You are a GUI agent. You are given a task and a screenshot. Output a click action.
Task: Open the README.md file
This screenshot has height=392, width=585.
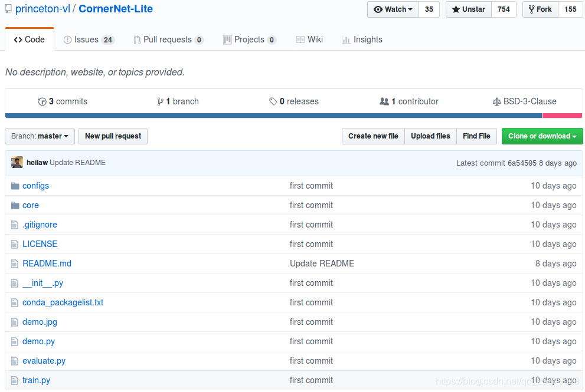click(x=47, y=263)
